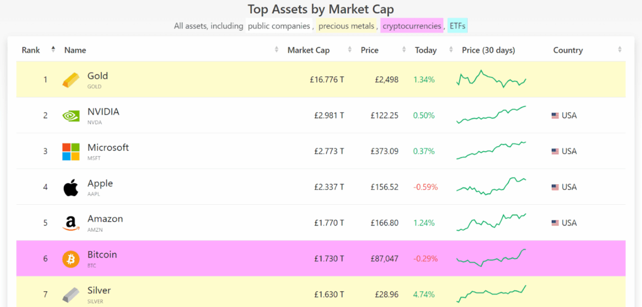
Task: Click Apple's 30-day price chart
Action: [491, 186]
